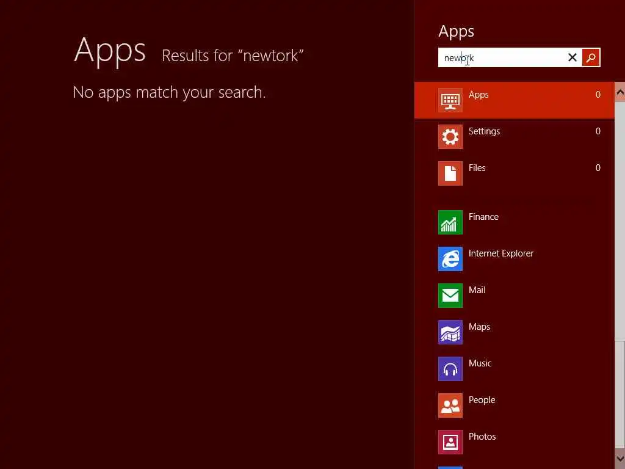This screenshot has height=469, width=625.
Task: Search within Music label
Action: tap(480, 363)
